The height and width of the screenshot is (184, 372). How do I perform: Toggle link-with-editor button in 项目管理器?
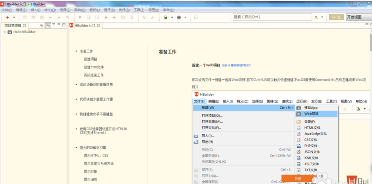coord(48,25)
